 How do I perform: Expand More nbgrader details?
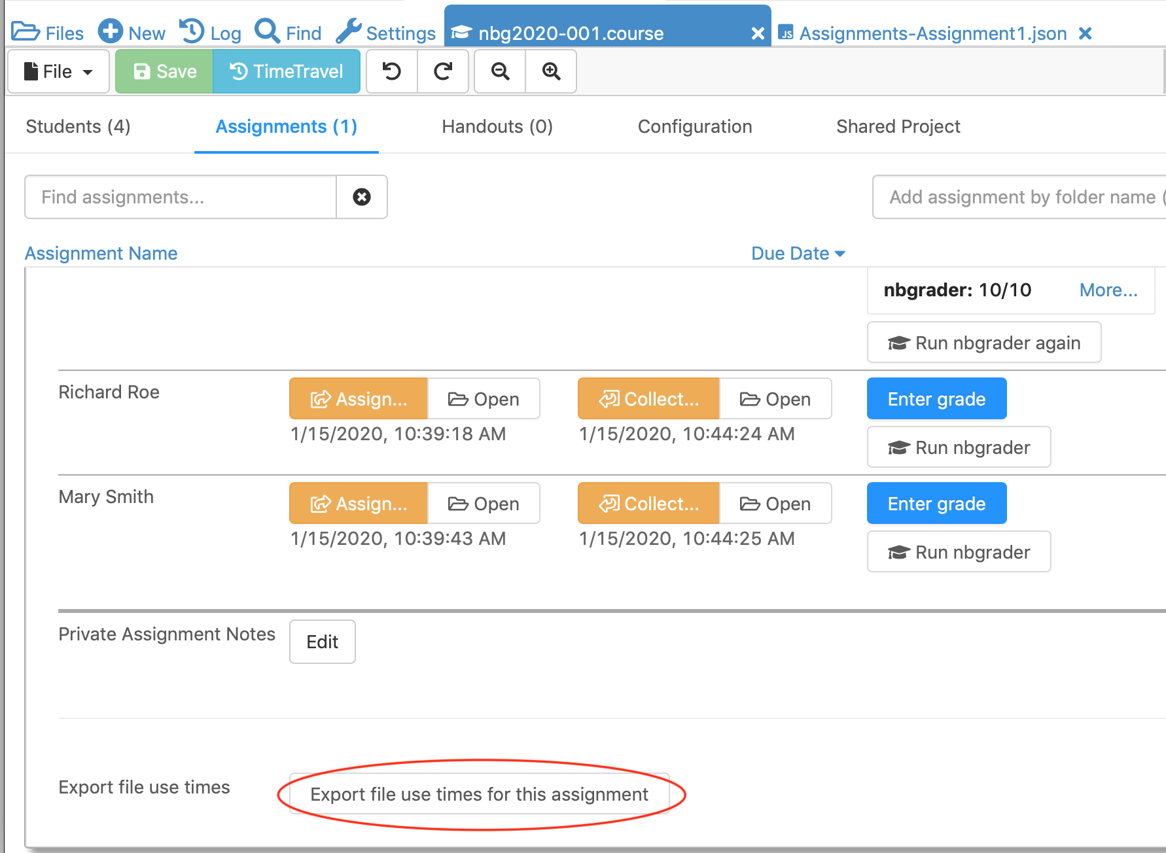pyautogui.click(x=1108, y=290)
